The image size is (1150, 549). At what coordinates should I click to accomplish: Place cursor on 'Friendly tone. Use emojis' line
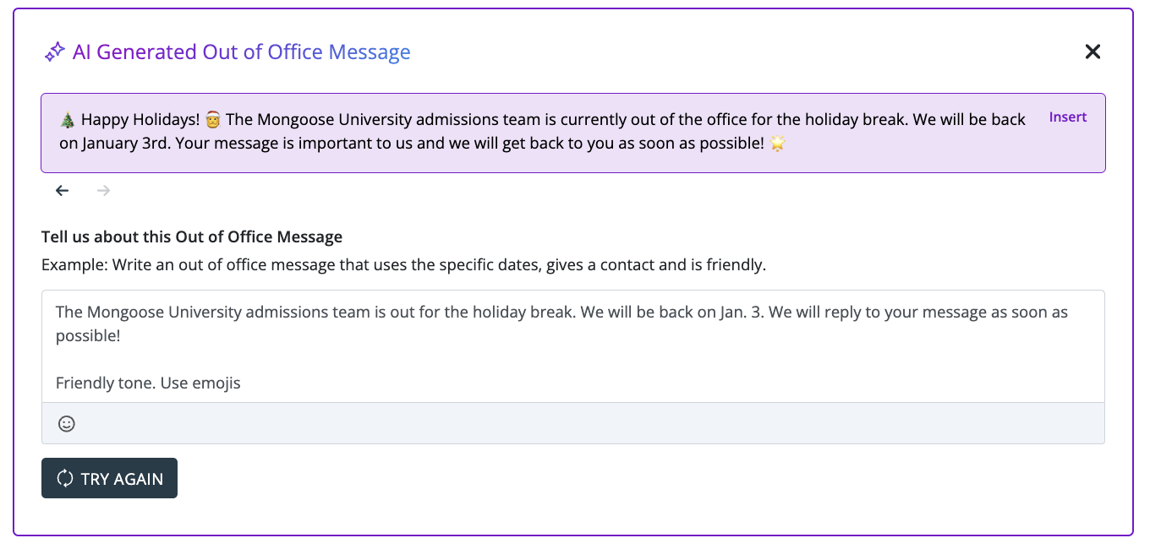coord(148,383)
